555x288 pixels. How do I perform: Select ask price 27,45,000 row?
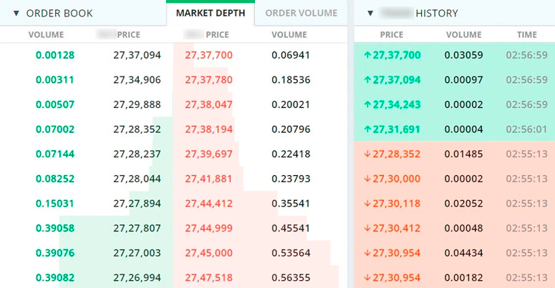(x=208, y=253)
